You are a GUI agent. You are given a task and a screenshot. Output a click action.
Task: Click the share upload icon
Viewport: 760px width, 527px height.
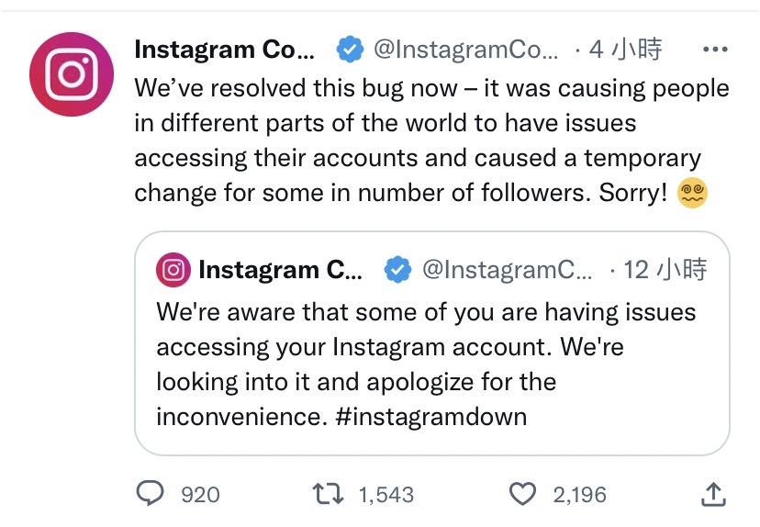click(713, 494)
